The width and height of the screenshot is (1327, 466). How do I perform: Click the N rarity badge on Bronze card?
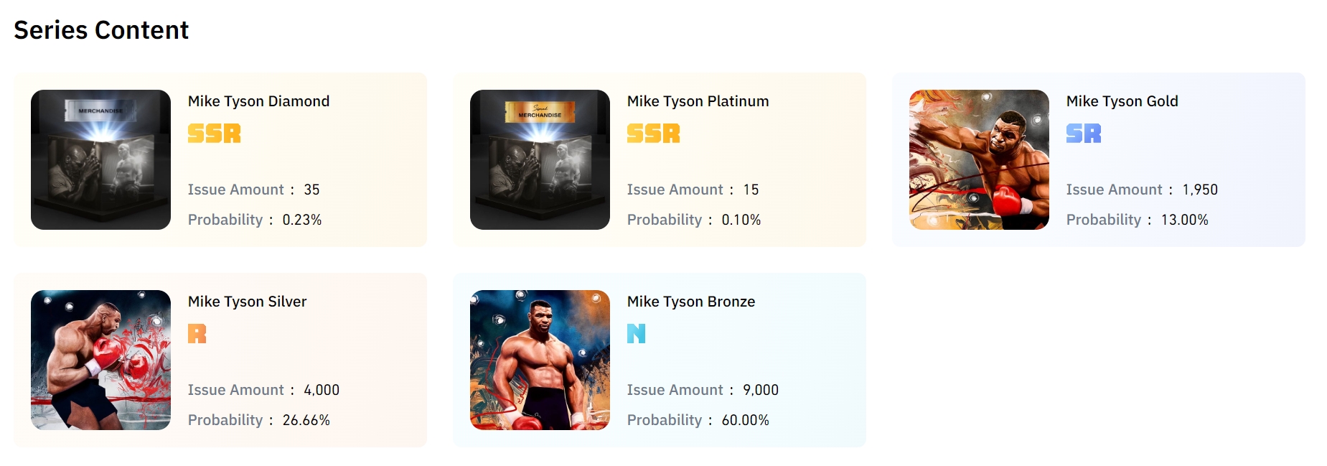click(636, 334)
